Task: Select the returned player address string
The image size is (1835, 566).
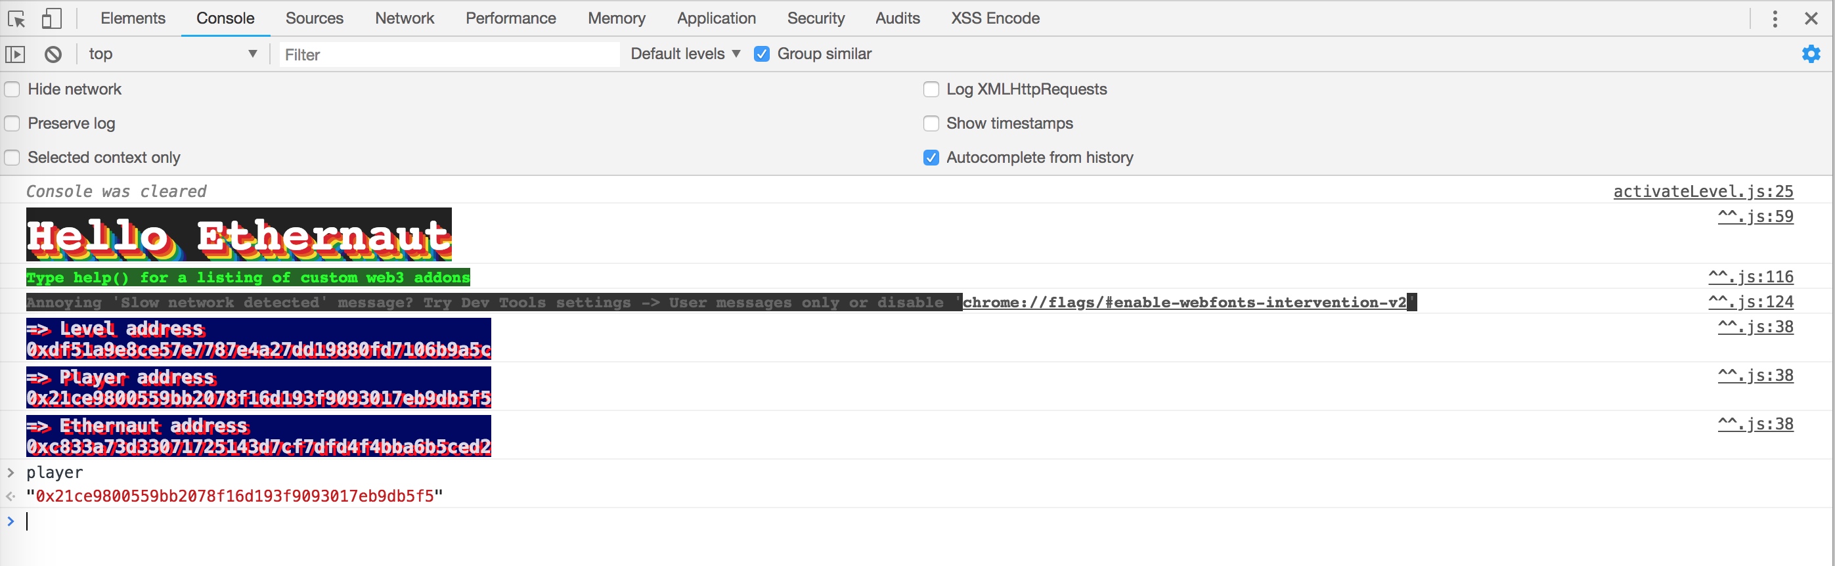Action: pos(234,496)
